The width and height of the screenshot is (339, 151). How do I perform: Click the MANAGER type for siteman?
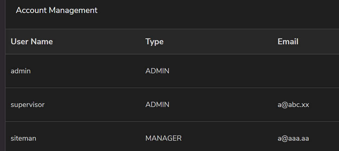pyautogui.click(x=163, y=138)
